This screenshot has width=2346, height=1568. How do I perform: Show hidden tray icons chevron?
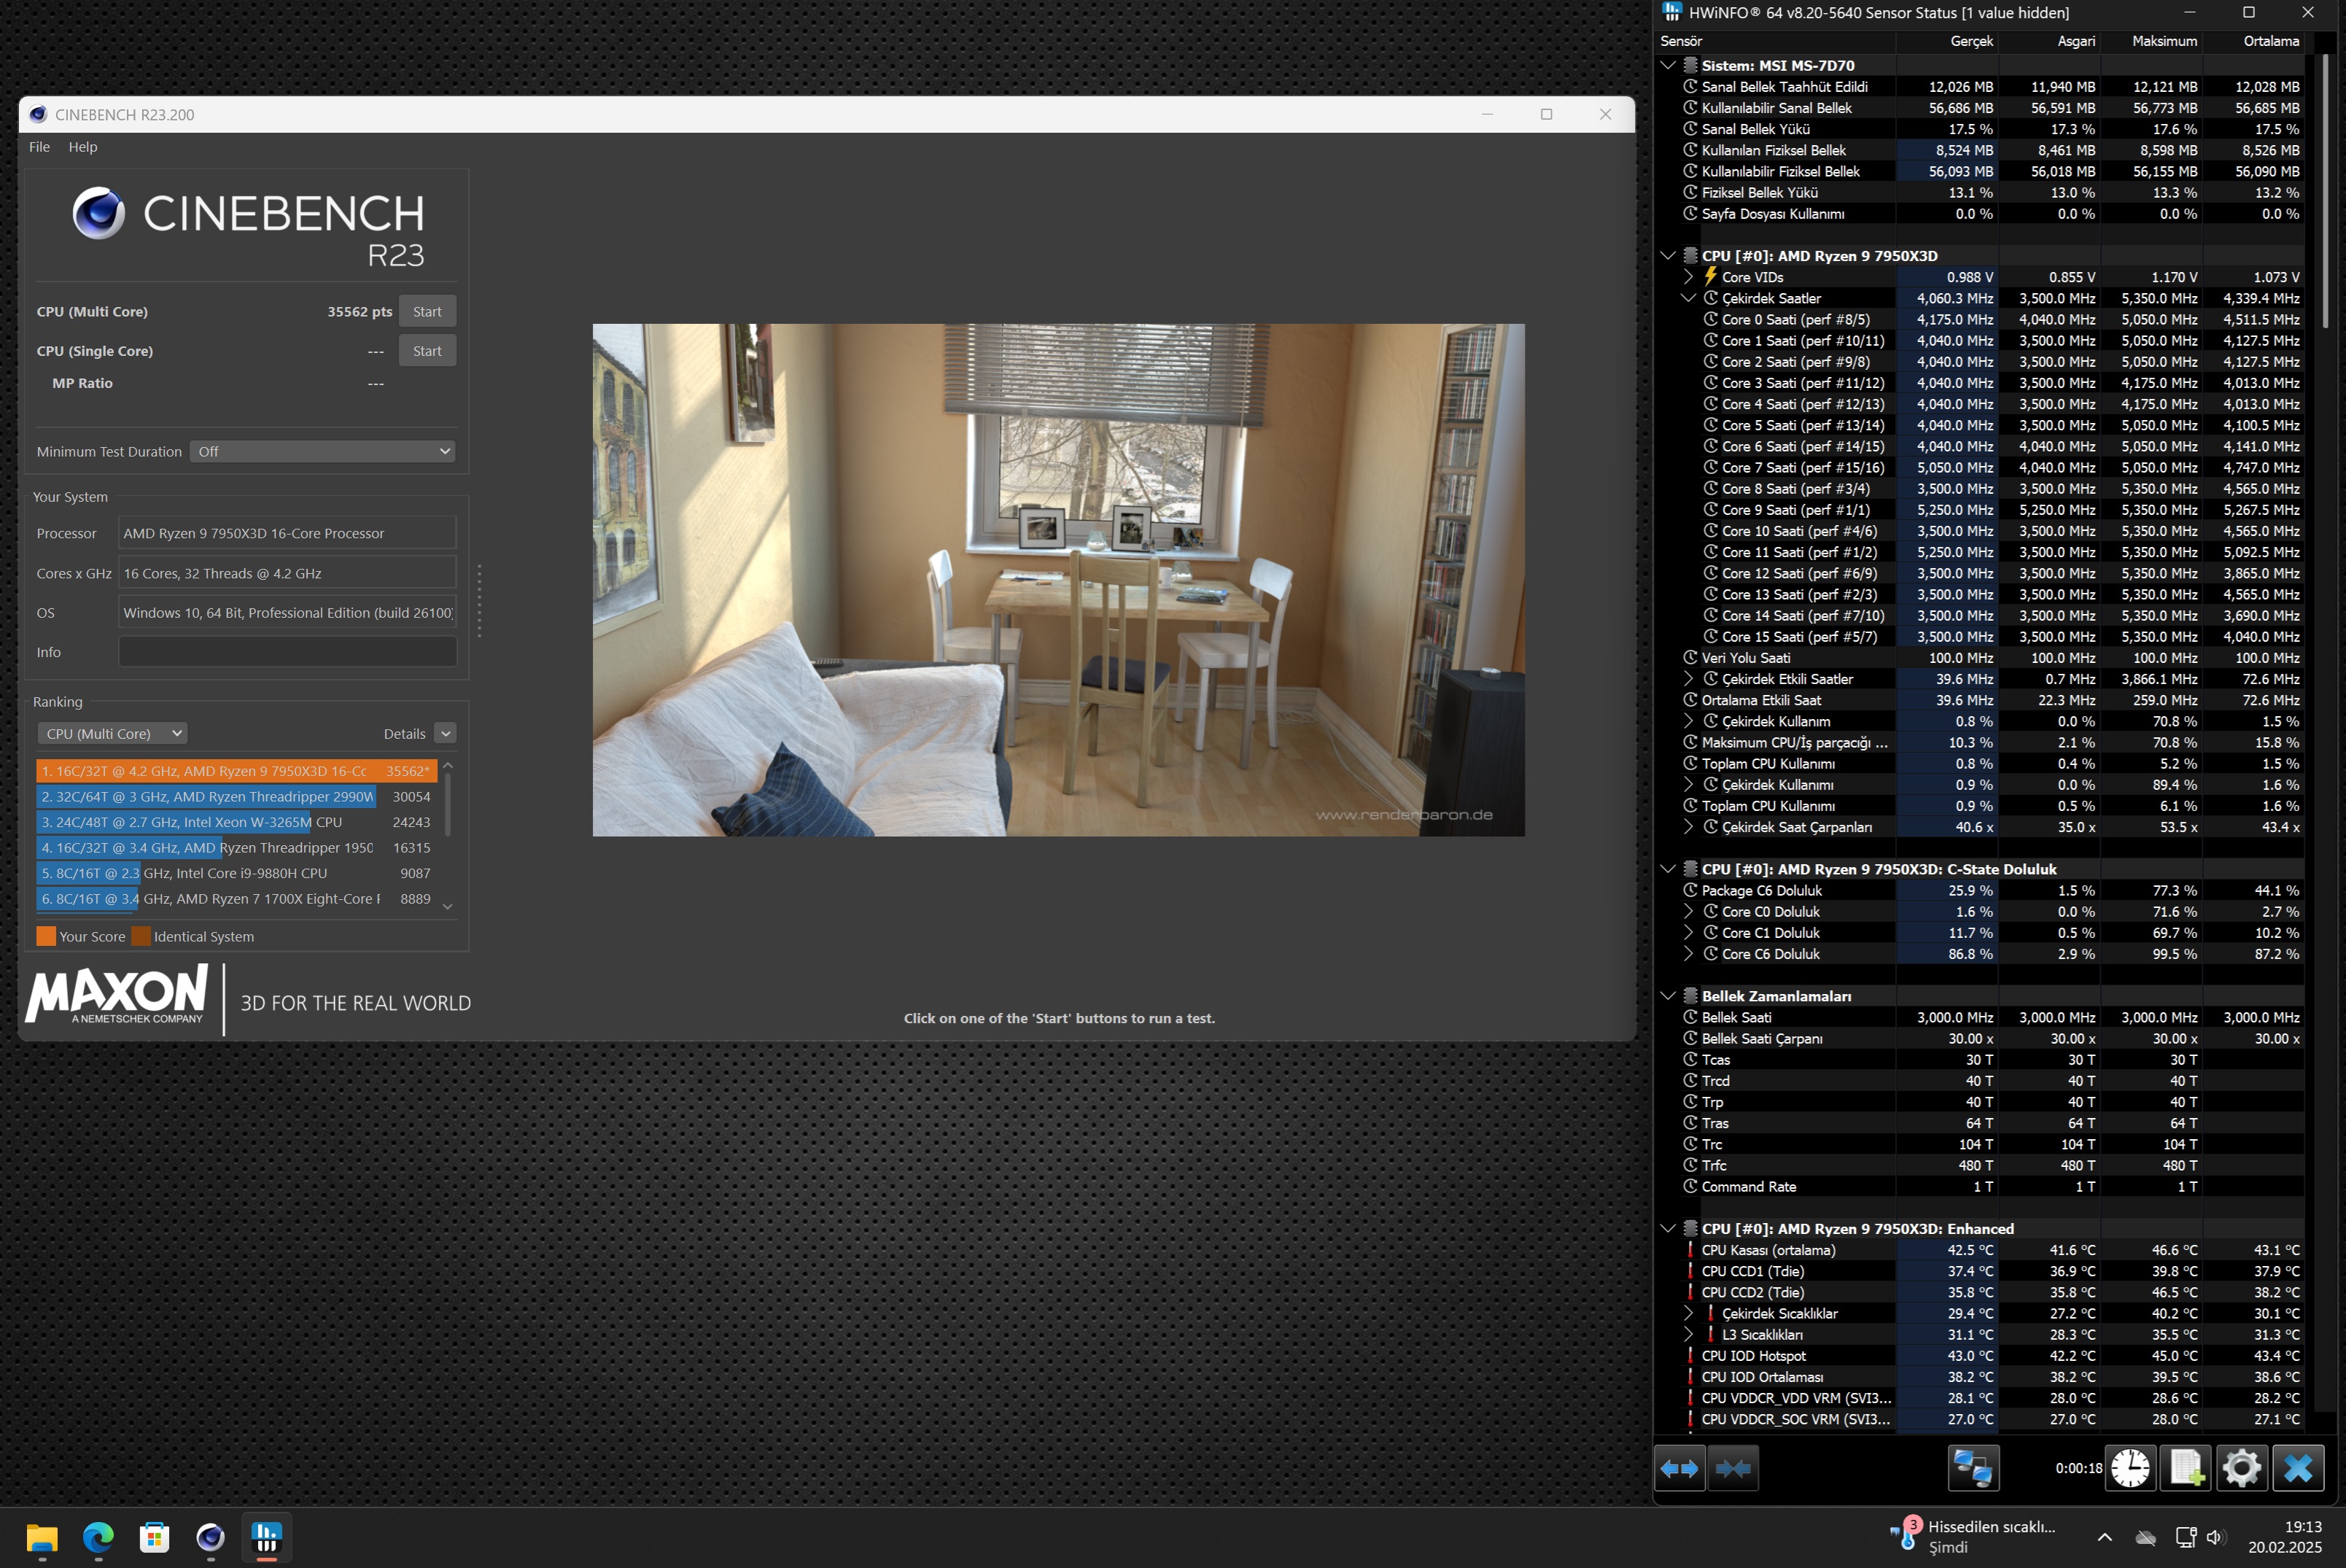pos(2105,1537)
